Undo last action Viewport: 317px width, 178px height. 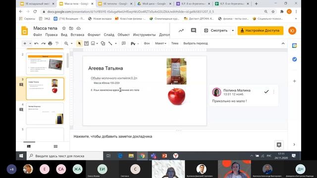tap(36, 44)
